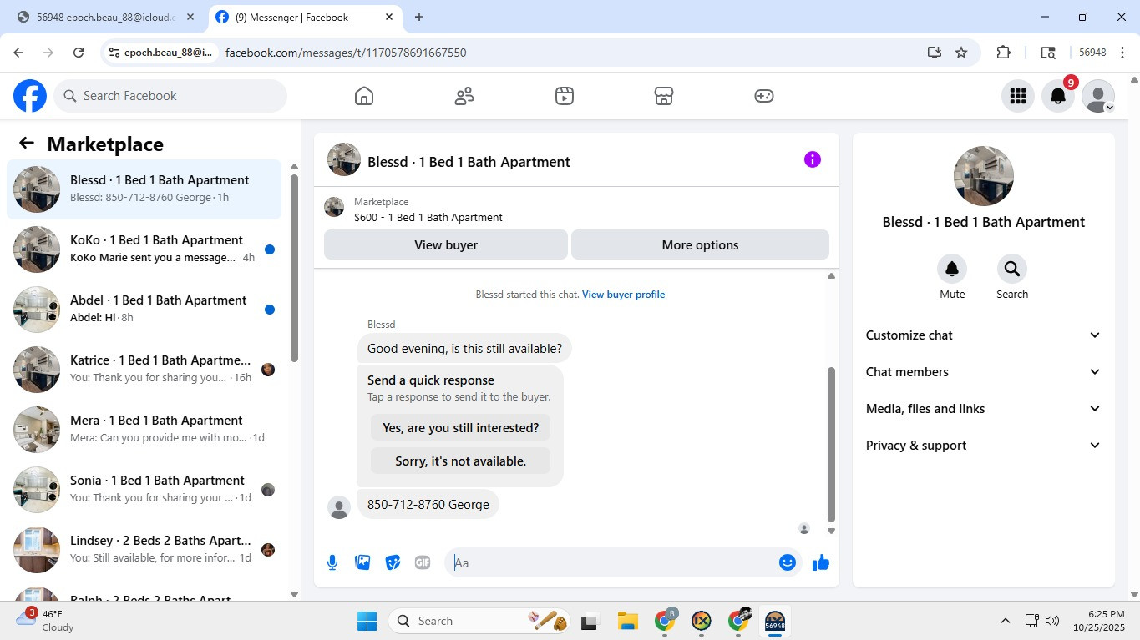This screenshot has height=640, width=1140.
Task: Open the emoji picker in message box
Action: click(787, 562)
